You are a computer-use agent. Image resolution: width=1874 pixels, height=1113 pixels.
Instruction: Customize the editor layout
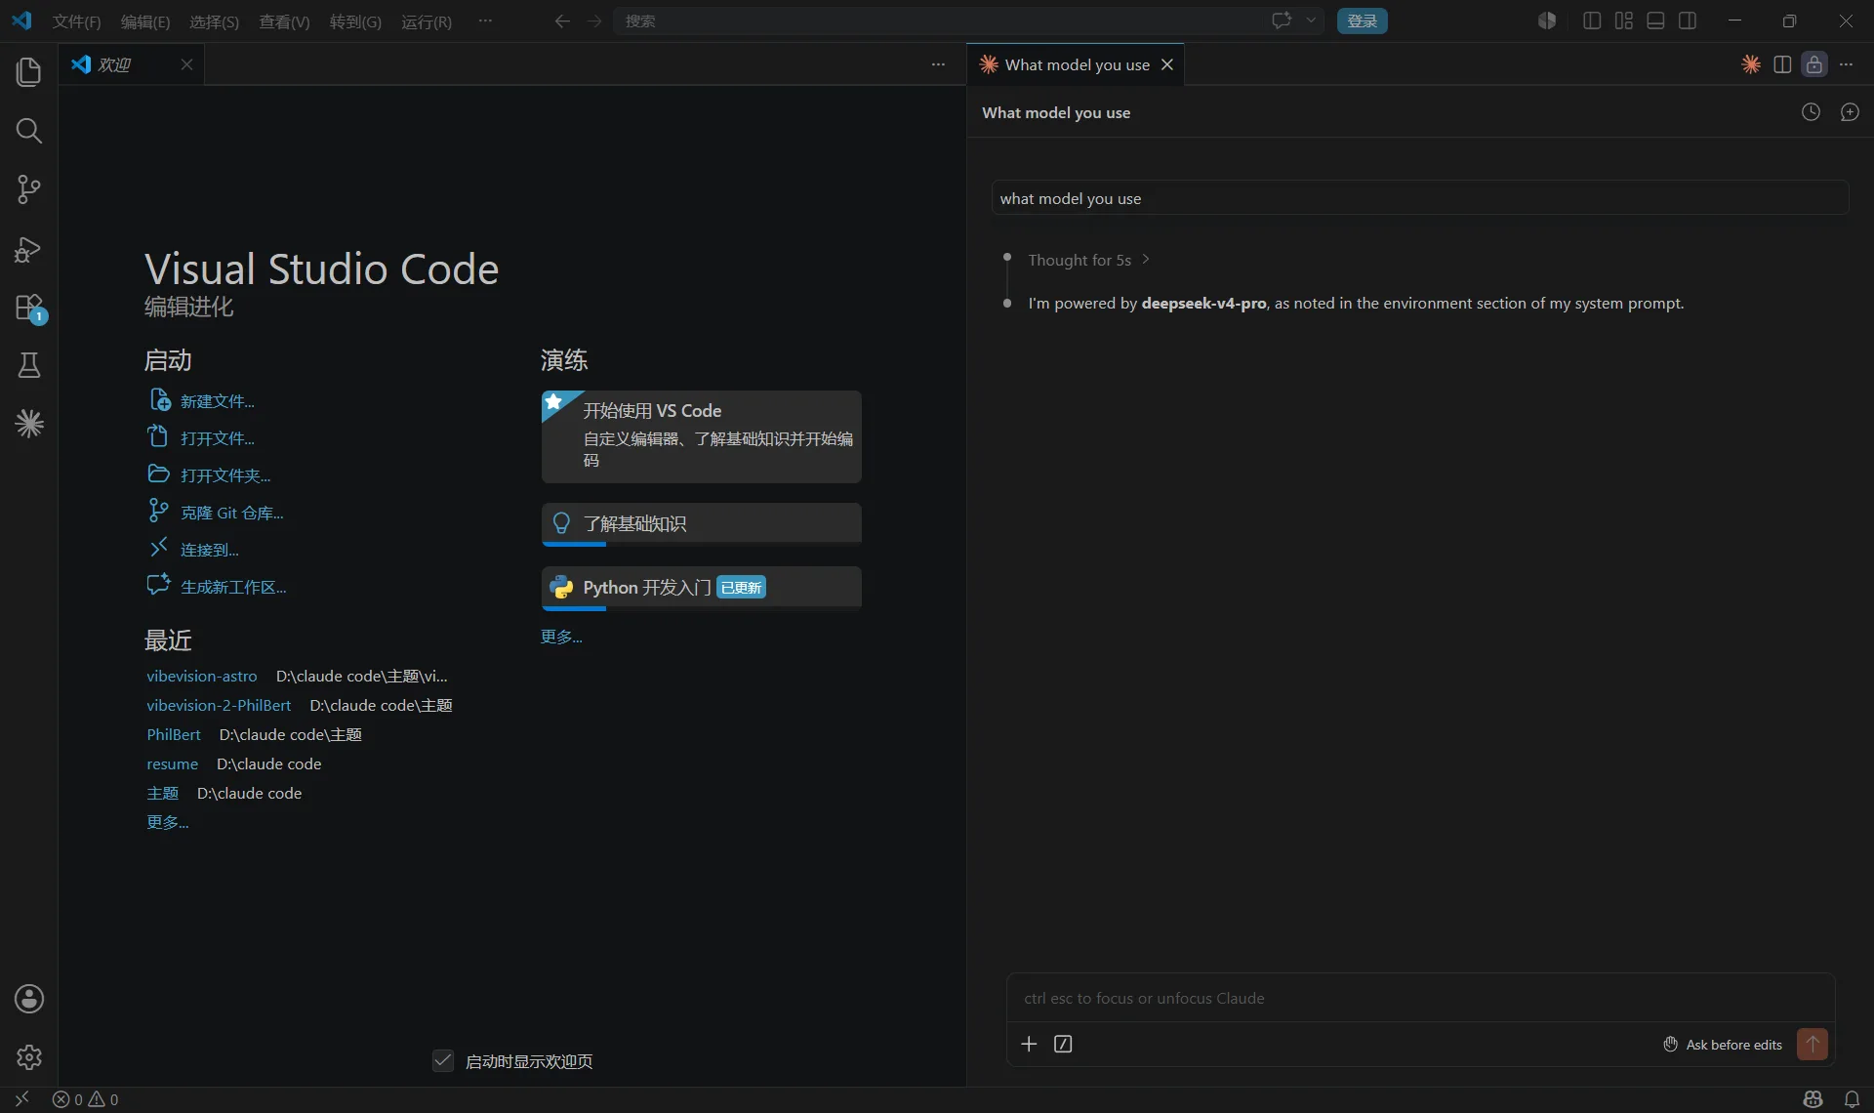[x=1624, y=21]
